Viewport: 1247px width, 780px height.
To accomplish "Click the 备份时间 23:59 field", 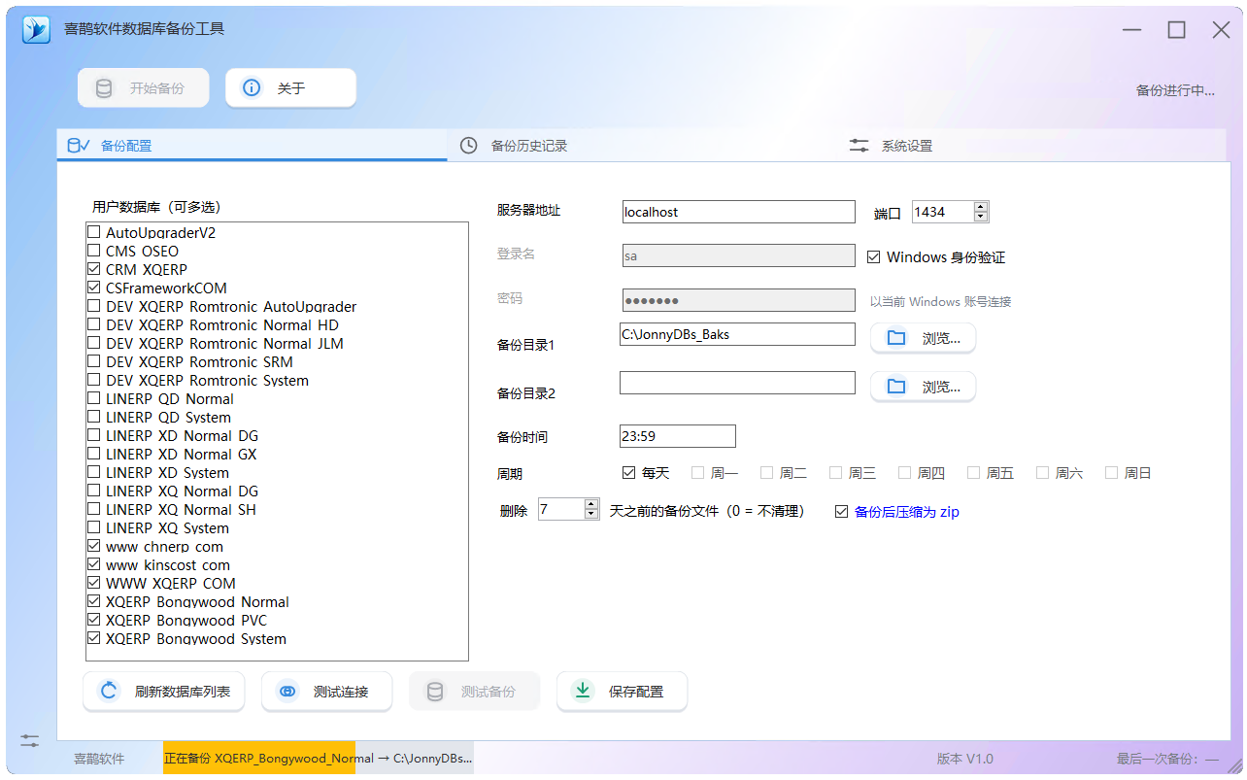I will pyautogui.click(x=678, y=436).
